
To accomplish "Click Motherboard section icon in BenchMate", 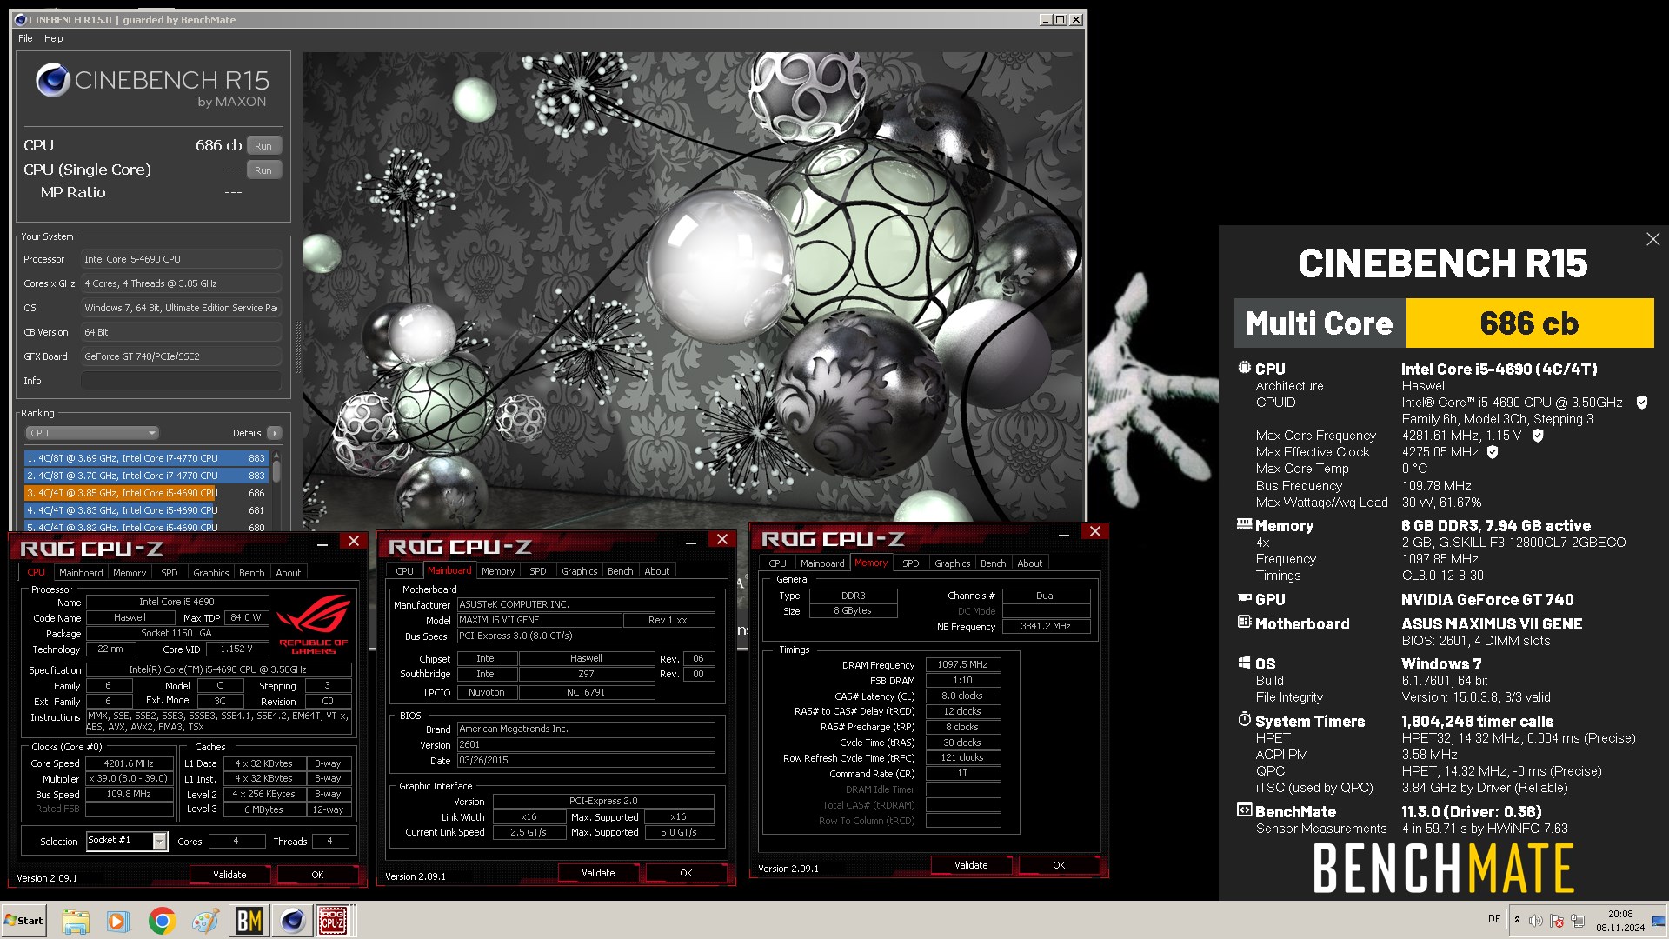I will click(x=1244, y=623).
